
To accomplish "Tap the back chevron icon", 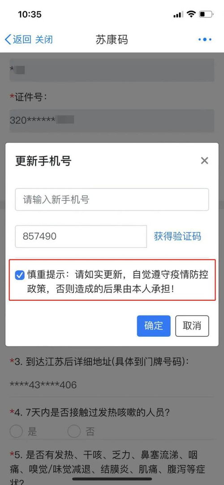I will point(8,39).
